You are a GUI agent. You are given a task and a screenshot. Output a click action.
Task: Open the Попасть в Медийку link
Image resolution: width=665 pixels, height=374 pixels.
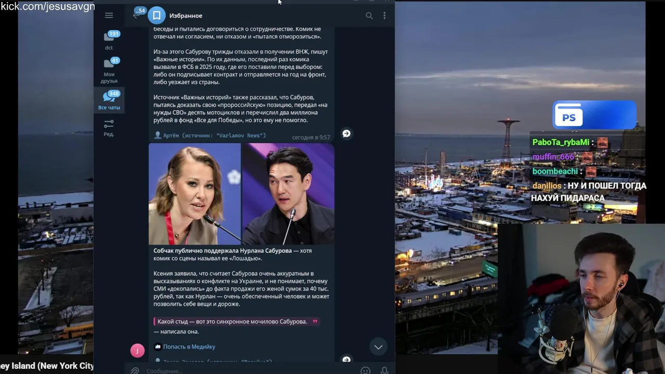pyautogui.click(x=189, y=346)
